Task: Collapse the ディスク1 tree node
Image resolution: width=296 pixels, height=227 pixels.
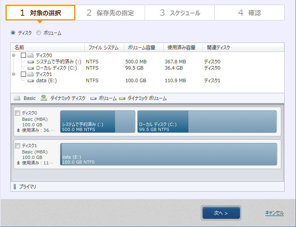Action: (x=14, y=74)
